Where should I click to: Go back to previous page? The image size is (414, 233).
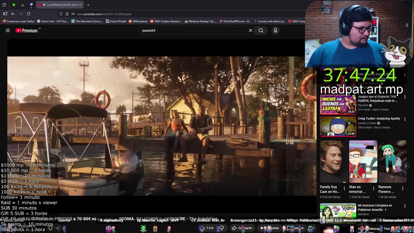tap(13, 14)
